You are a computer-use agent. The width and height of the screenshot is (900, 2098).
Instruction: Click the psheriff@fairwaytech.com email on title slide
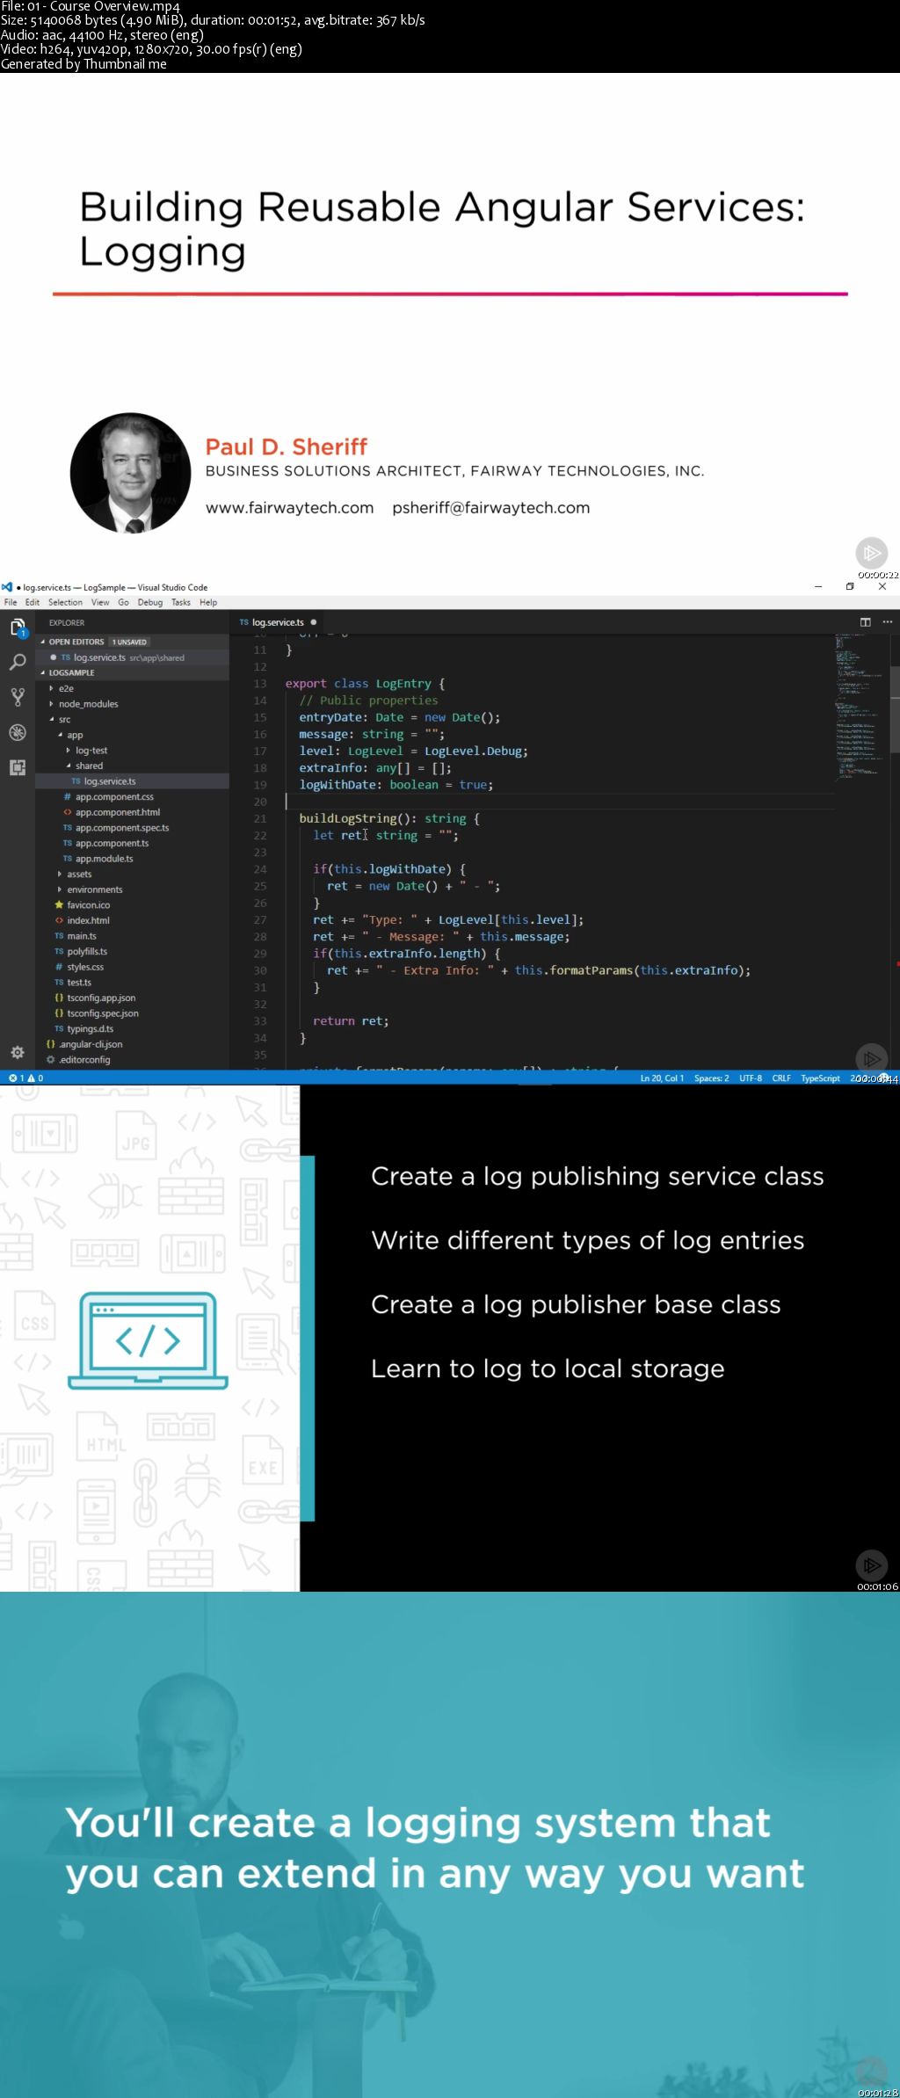(491, 507)
